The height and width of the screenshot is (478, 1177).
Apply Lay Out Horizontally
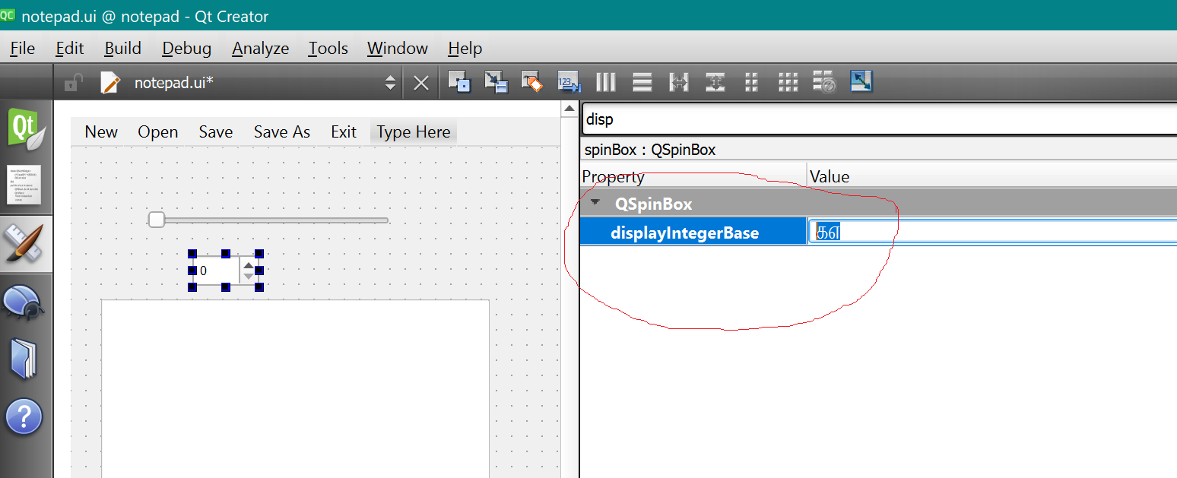coord(606,82)
